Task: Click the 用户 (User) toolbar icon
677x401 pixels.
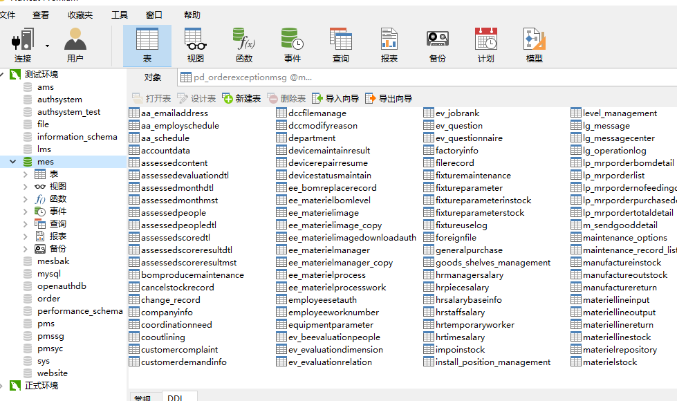Action: tap(75, 46)
